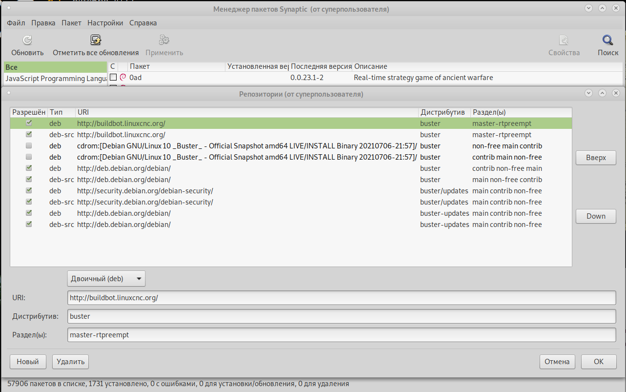Image resolution: width=626 pixels, height=392 pixels.
Task: Focus the Раздел(ы) input field
Action: click(x=342, y=335)
